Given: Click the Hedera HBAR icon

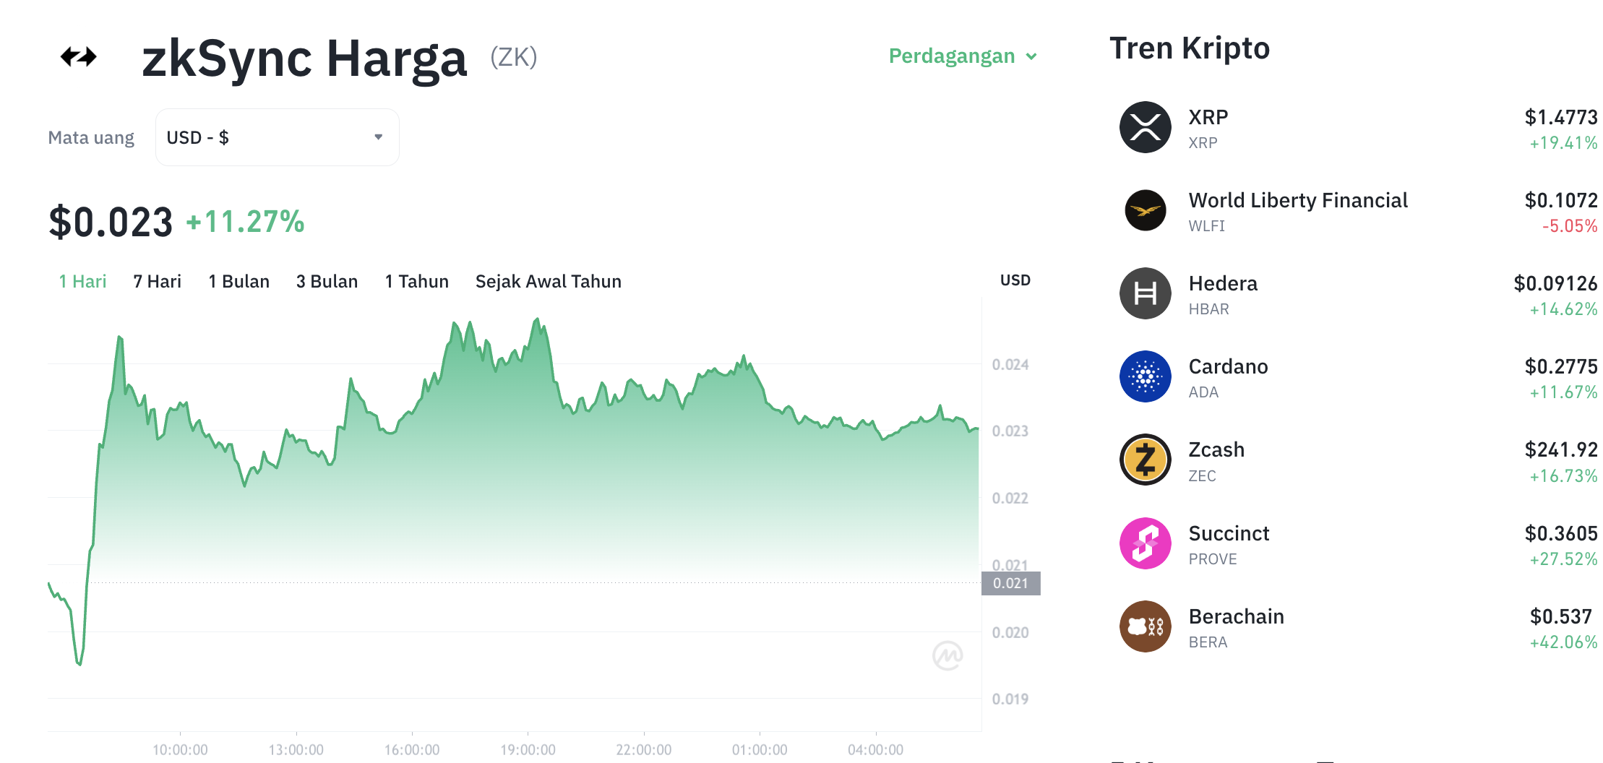Looking at the screenshot, I should [x=1144, y=293].
